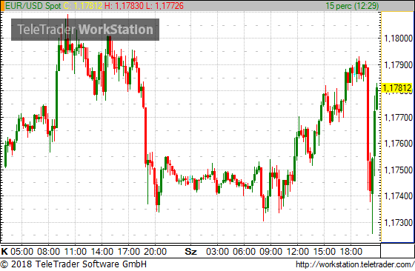Click the low value L: 1,17726
The width and height of the screenshot is (415, 271).
pos(165,6)
